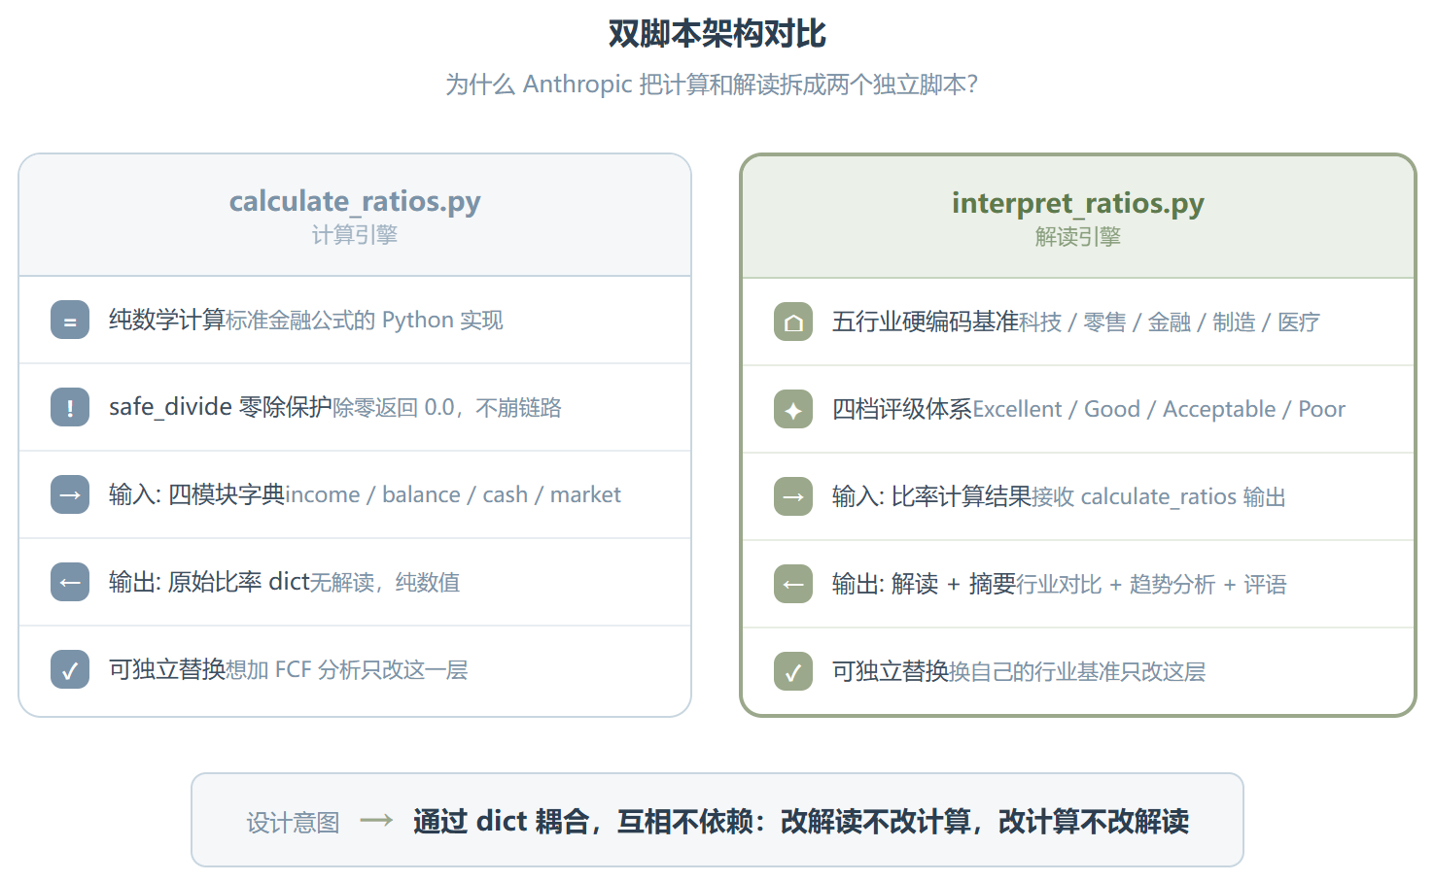
Task: Click the home icon beside 五行业硬编码基准
Action: tap(793, 322)
